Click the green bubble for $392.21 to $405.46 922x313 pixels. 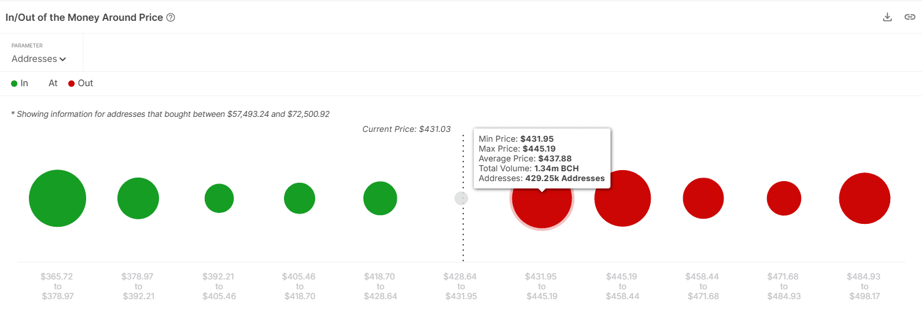tap(219, 198)
